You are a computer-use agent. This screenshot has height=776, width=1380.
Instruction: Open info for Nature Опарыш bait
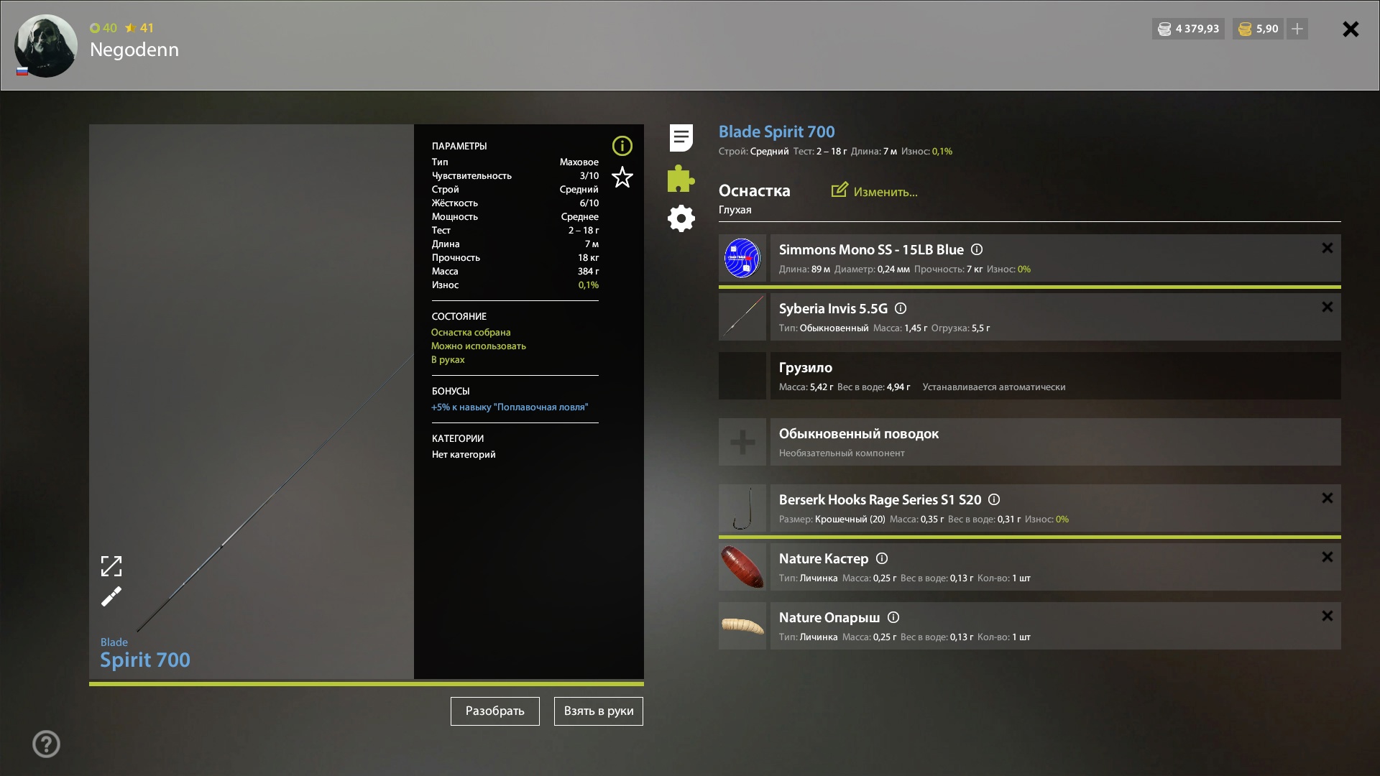(893, 617)
